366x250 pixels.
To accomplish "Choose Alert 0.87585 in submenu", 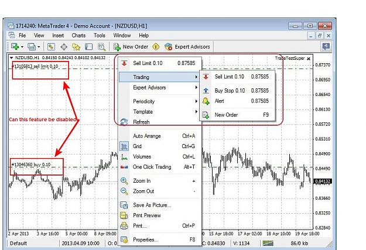I will click(237, 101).
